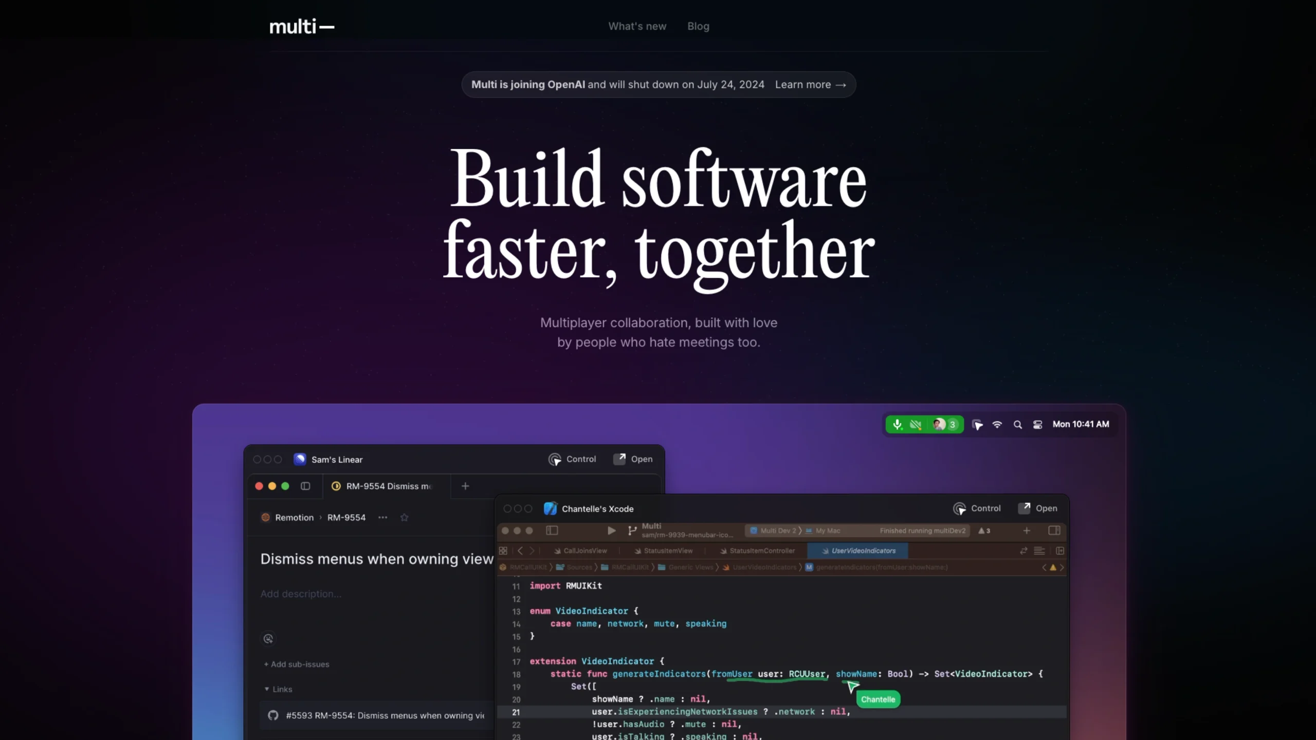Screen dimensions: 1316x740
Task: Toggle the Xcode navigator sidebar
Action: coord(552,530)
